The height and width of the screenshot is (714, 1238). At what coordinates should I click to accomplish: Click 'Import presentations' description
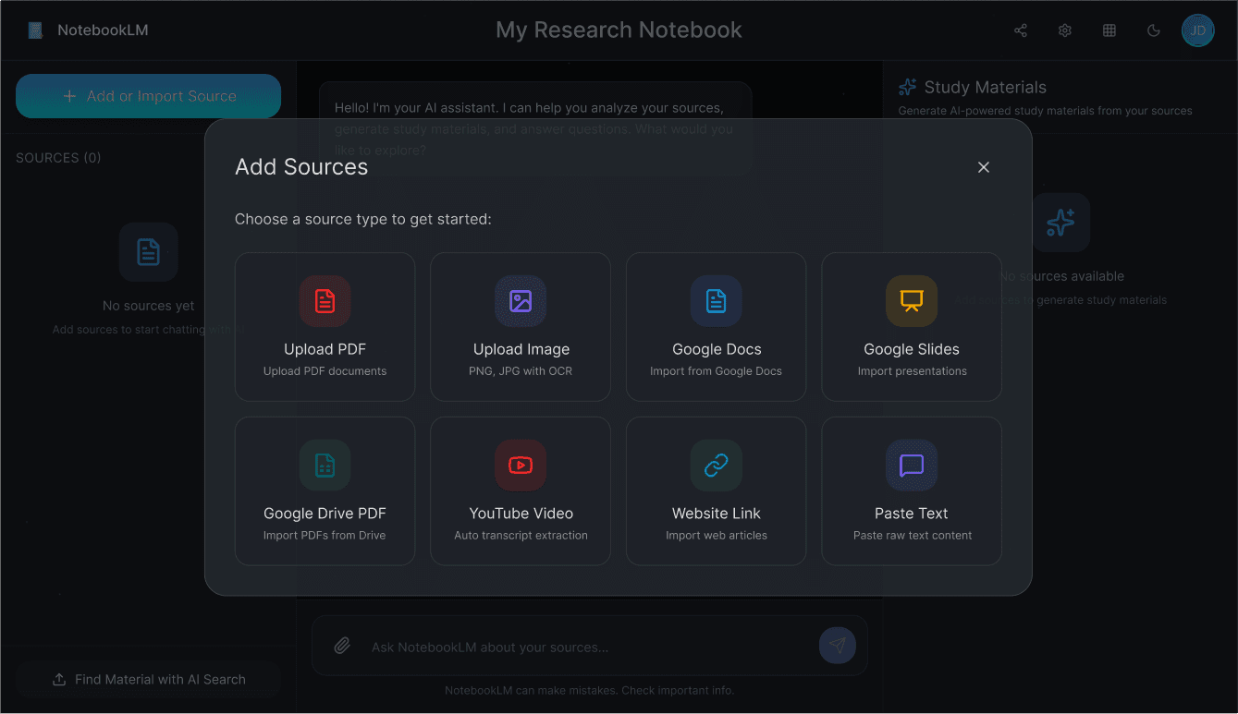913,371
